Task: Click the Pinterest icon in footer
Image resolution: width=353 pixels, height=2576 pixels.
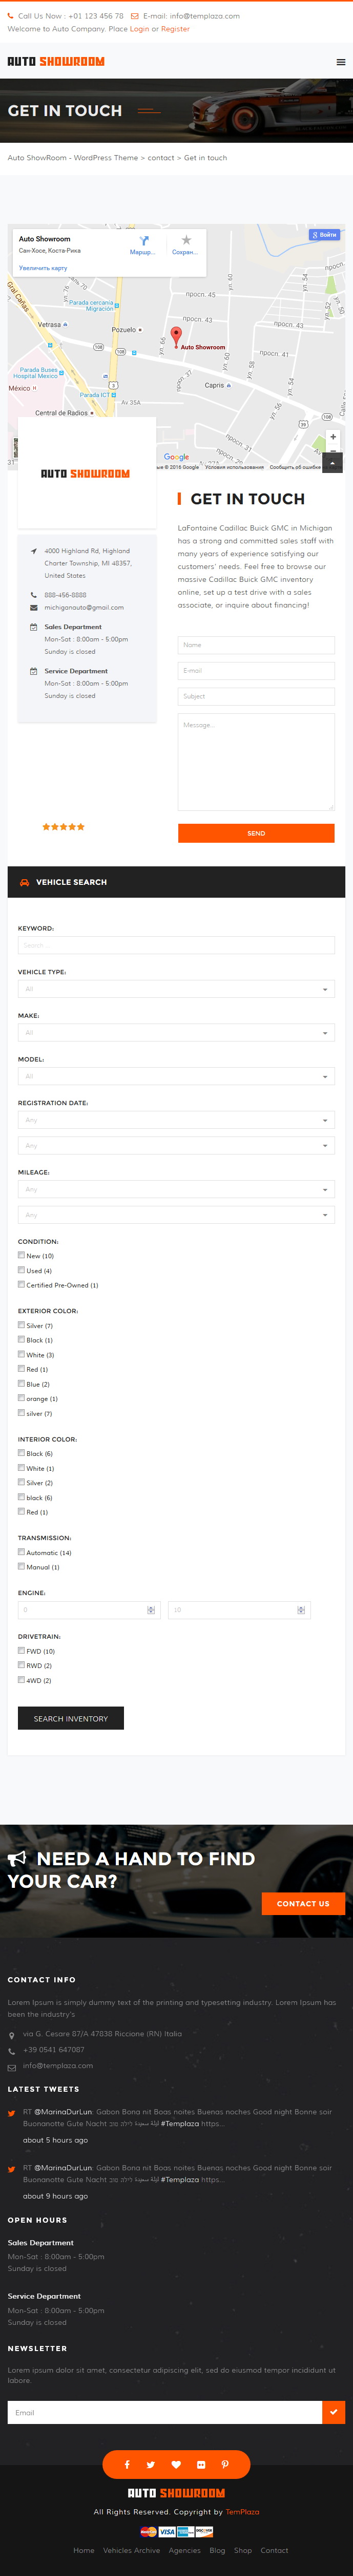Action: point(224,2464)
